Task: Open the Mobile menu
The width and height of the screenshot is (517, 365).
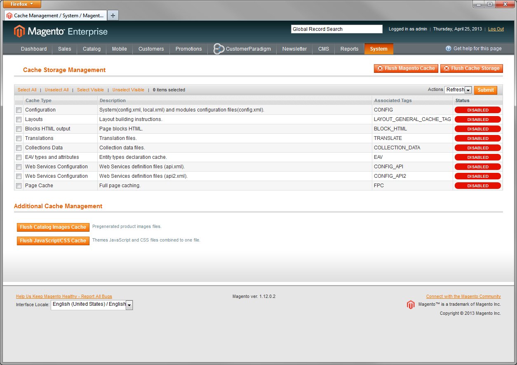Action: pos(119,49)
